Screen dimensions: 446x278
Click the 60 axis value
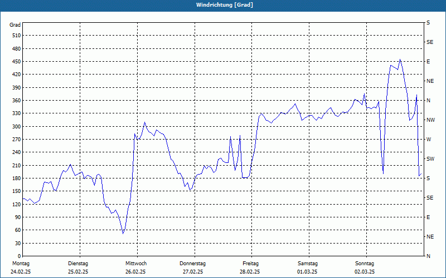(x=18, y=230)
